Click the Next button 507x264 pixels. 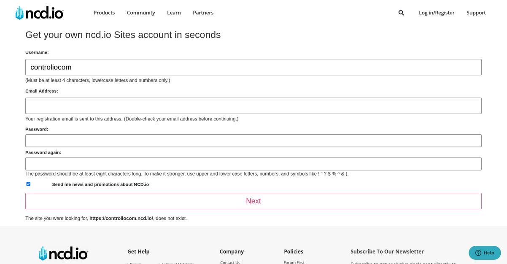pos(253,201)
